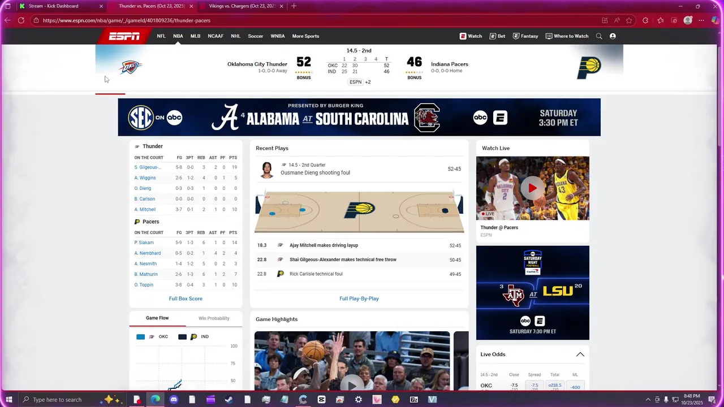Show hidden system tray icons chevron

pos(648,400)
